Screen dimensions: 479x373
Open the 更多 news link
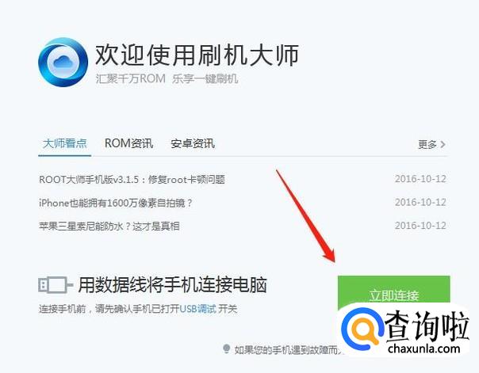(427, 144)
